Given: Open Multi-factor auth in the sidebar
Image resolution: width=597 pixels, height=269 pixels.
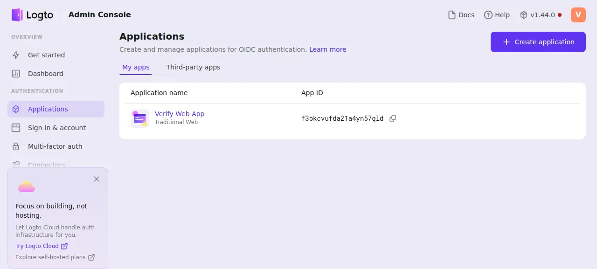Looking at the screenshot, I should pos(56,146).
